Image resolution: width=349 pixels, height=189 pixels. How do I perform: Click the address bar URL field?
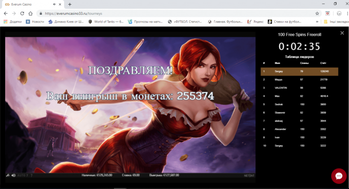pos(178,13)
